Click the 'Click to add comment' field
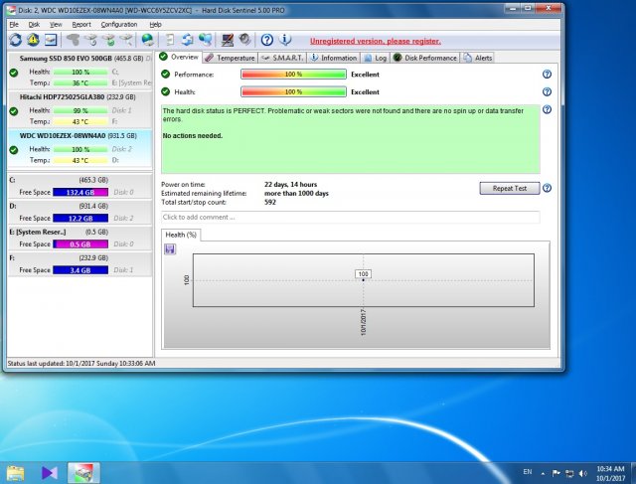This screenshot has width=636, height=484. pyautogui.click(x=350, y=217)
